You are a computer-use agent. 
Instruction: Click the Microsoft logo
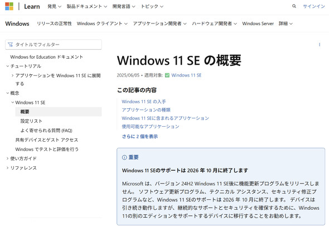point(9,6)
